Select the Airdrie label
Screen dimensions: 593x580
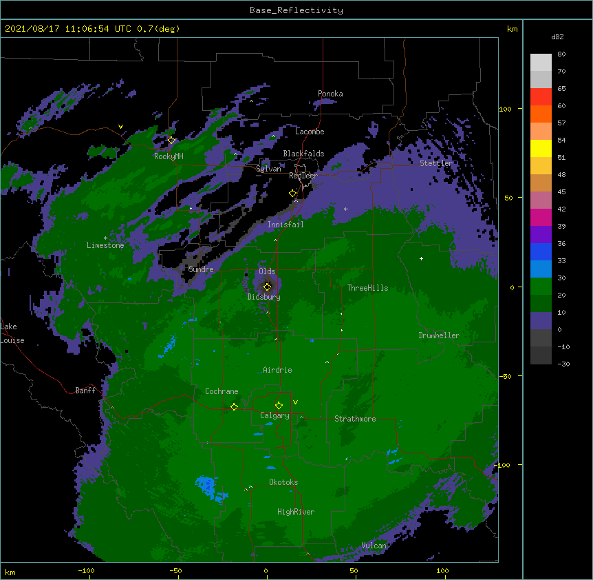tap(277, 370)
